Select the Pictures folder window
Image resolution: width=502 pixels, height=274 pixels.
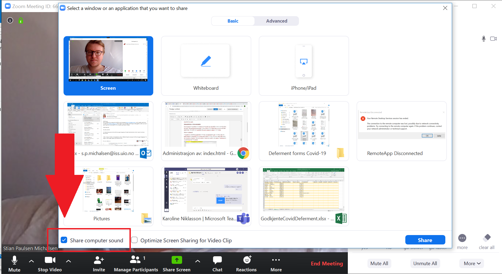(108, 196)
